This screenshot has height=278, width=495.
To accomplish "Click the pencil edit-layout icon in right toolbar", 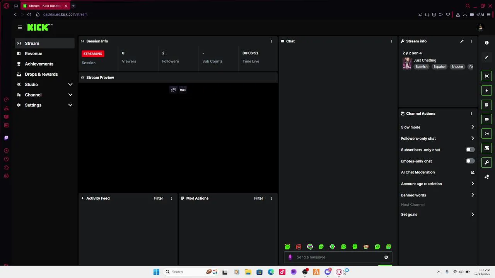I will coord(487,57).
